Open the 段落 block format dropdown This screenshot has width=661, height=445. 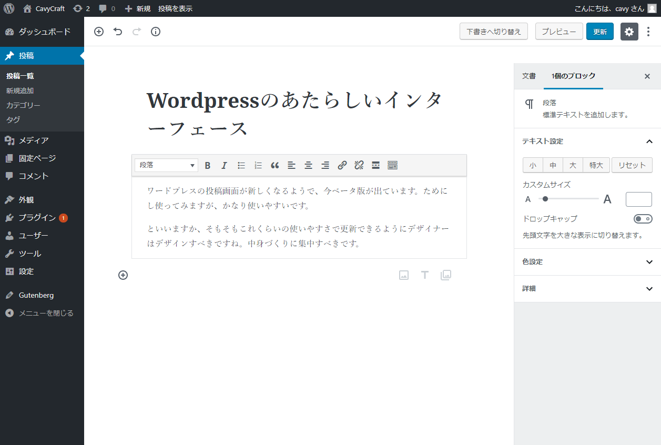[166, 165]
